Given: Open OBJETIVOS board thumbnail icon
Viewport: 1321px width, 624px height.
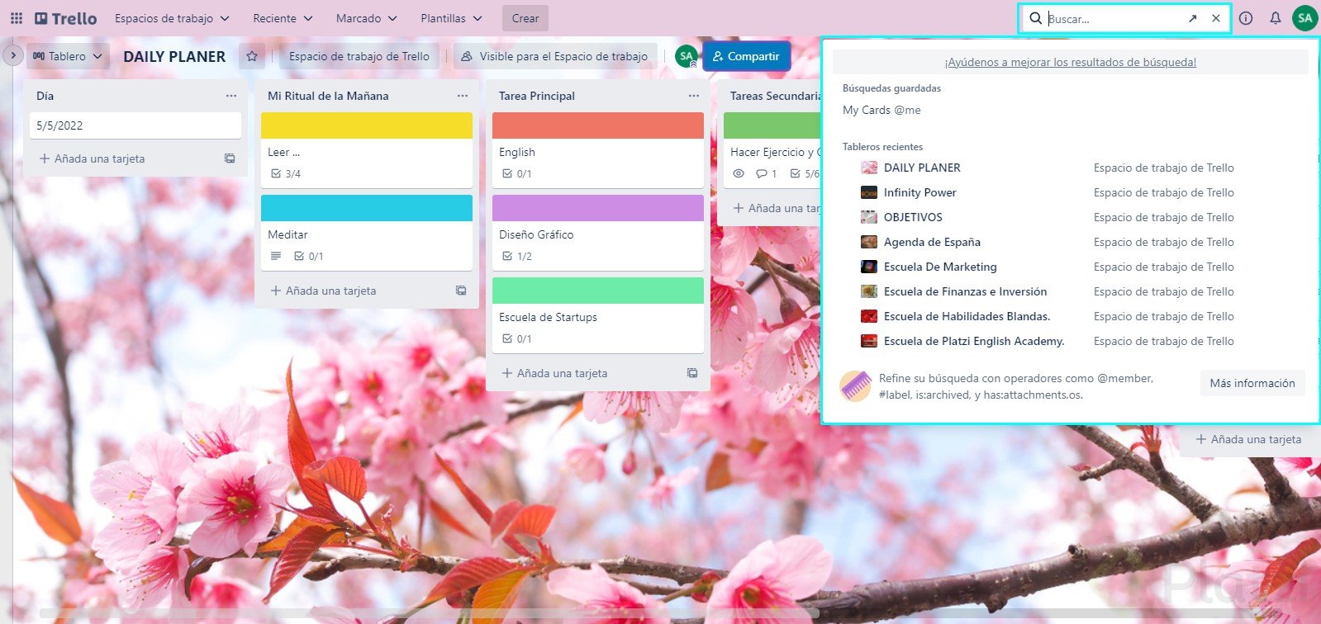Looking at the screenshot, I should pyautogui.click(x=869, y=217).
